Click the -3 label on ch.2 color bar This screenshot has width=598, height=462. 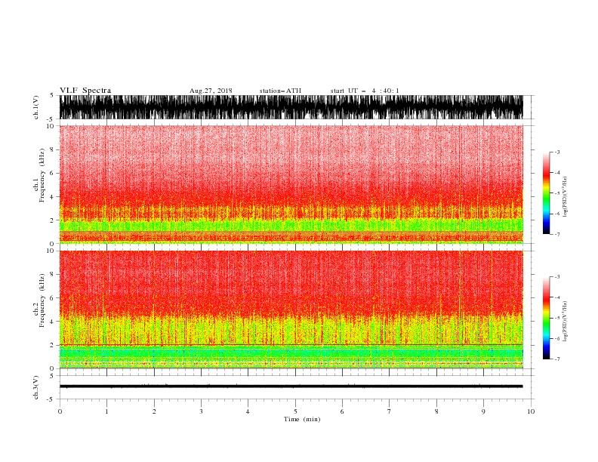pos(556,277)
